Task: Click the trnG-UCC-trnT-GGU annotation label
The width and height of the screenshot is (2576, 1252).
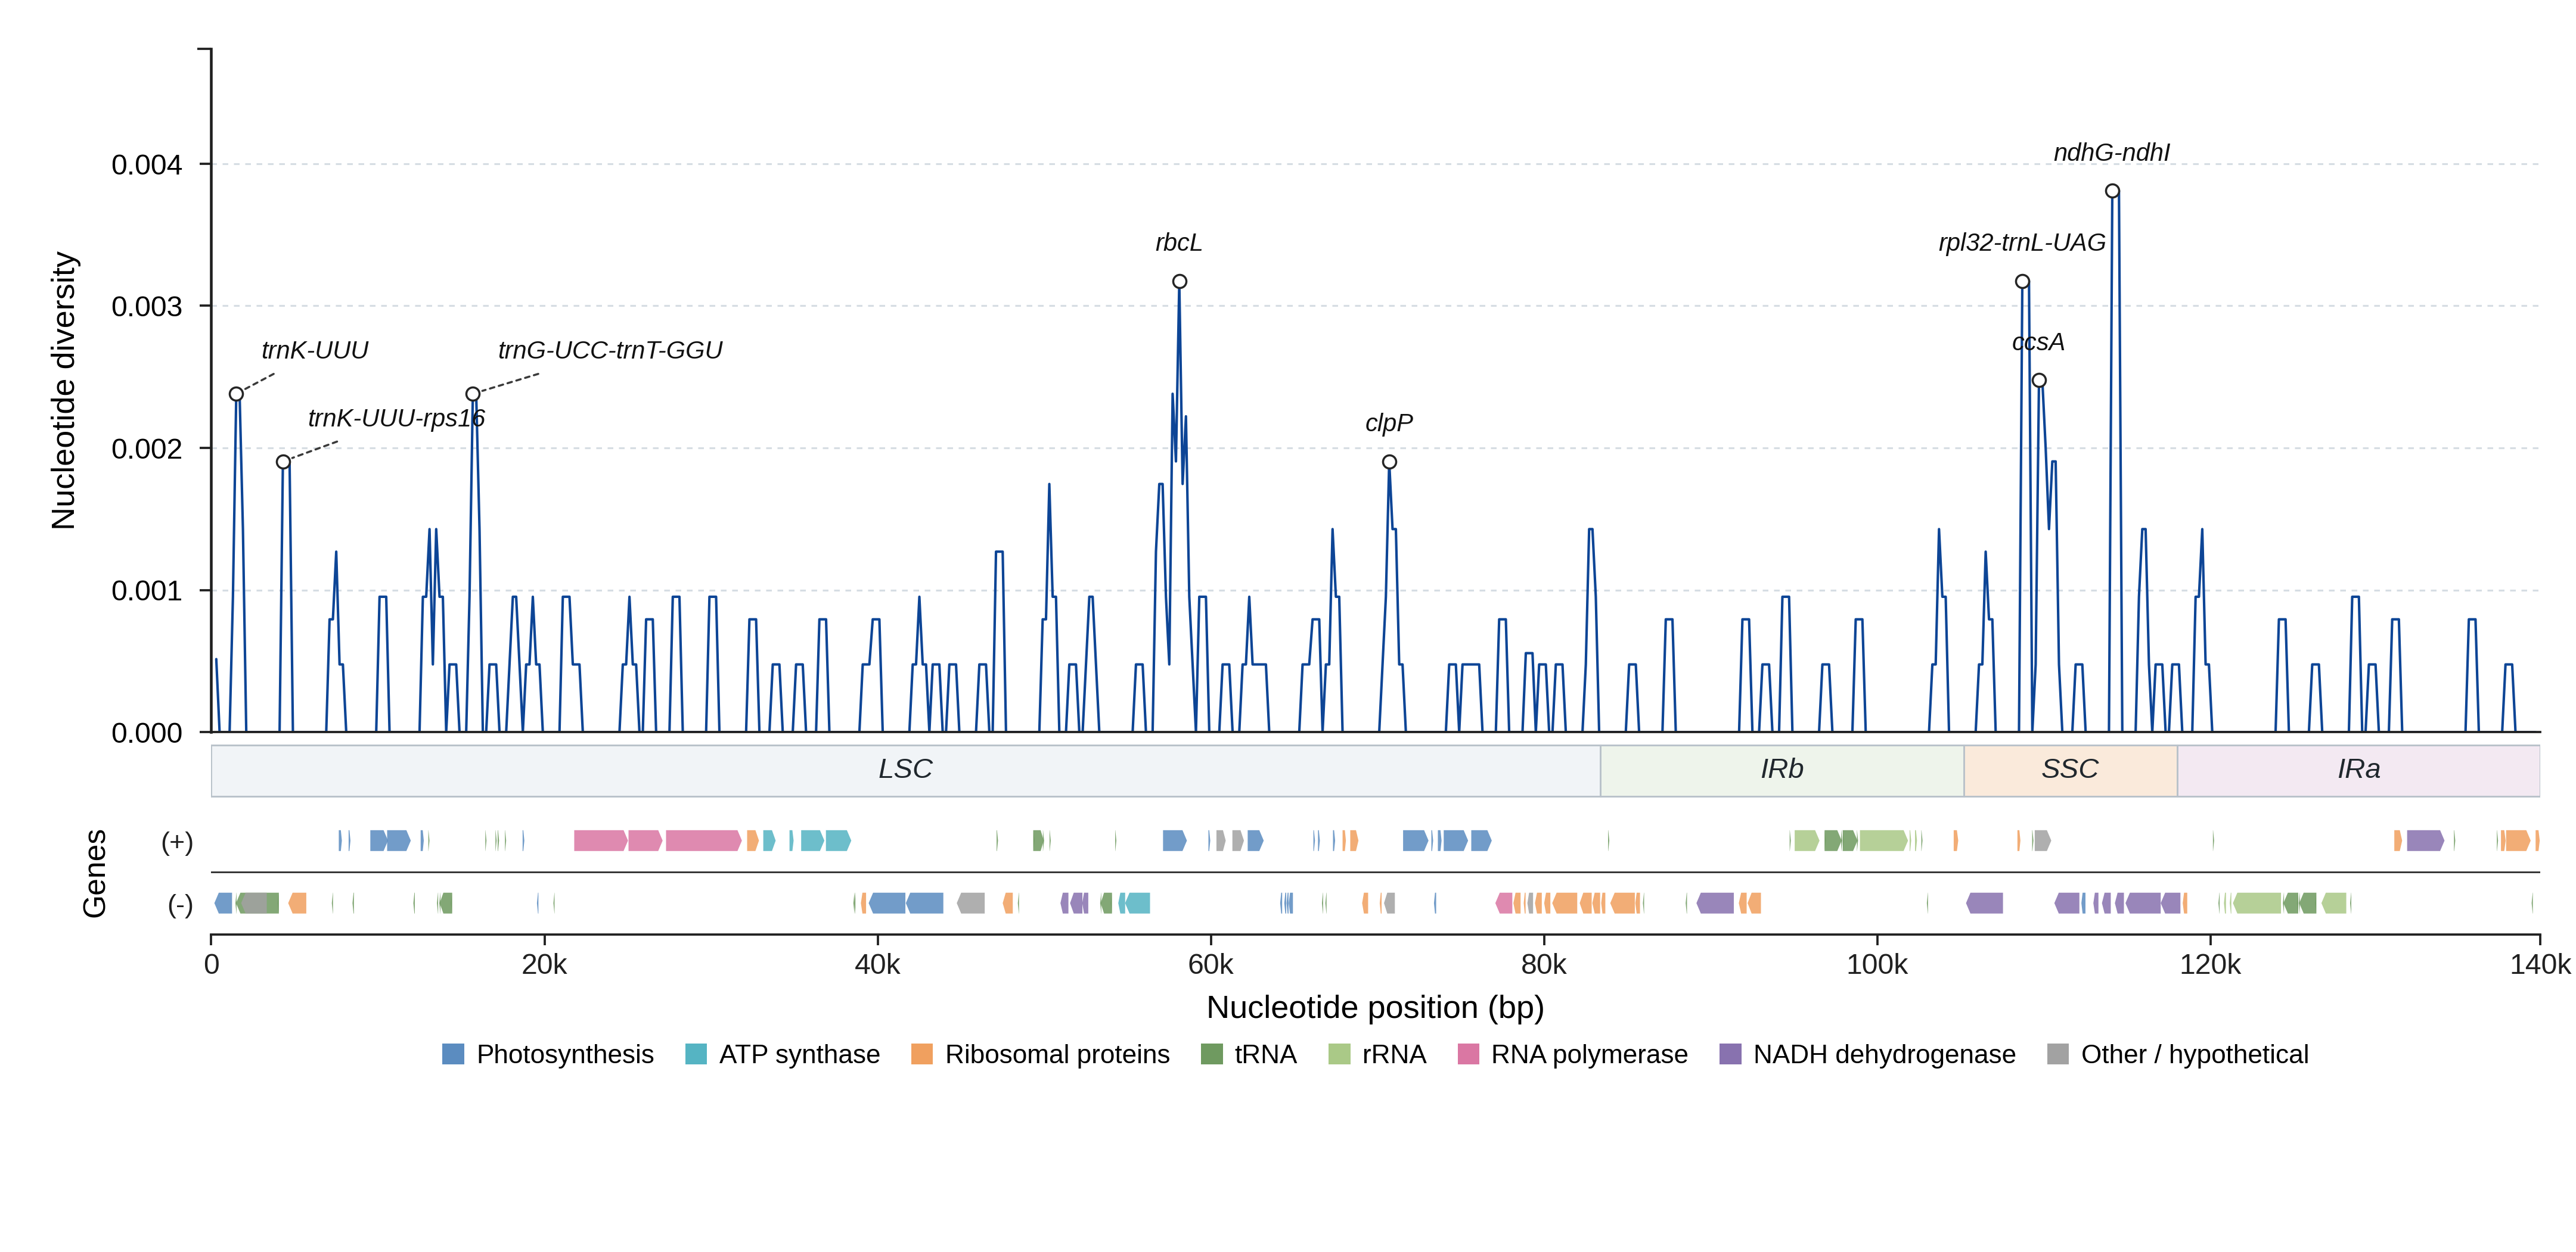Action: tap(610, 351)
